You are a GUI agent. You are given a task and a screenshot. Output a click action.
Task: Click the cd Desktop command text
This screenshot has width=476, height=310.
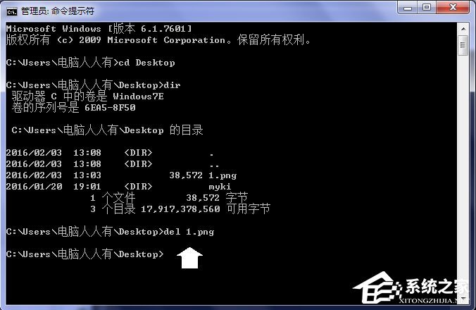coord(146,63)
